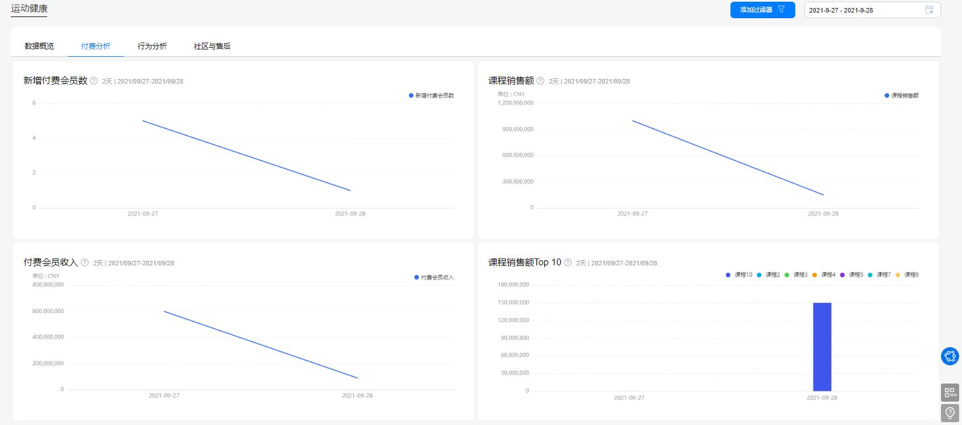Screen dimensions: 962x425
Task: Open the 社区与售后 tab
Action: pos(212,46)
